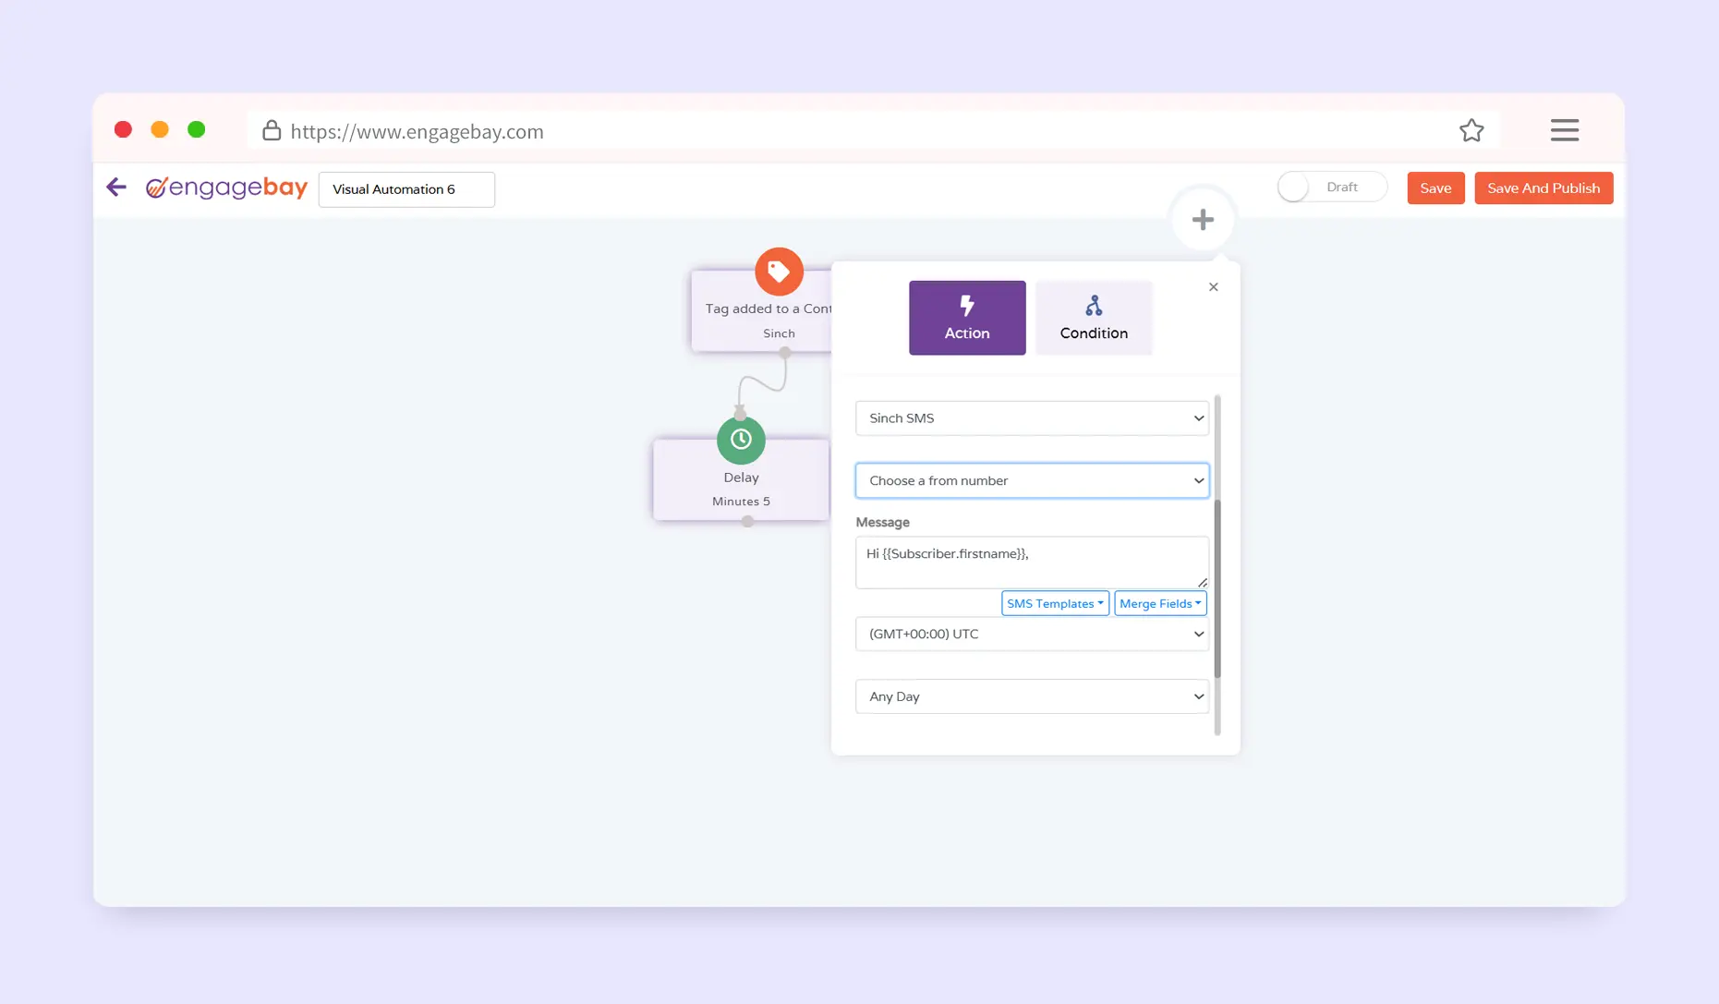Click the Save button
The image size is (1719, 1004).
1435,188
